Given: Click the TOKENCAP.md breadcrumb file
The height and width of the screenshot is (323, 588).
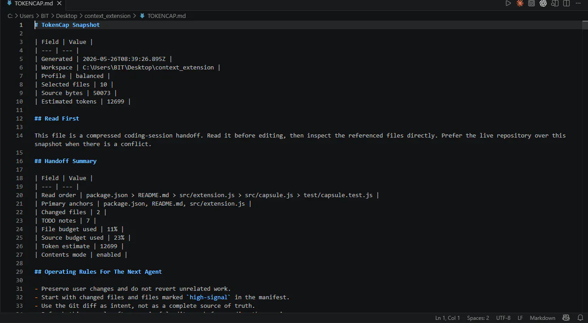Looking at the screenshot, I should (x=162, y=16).
